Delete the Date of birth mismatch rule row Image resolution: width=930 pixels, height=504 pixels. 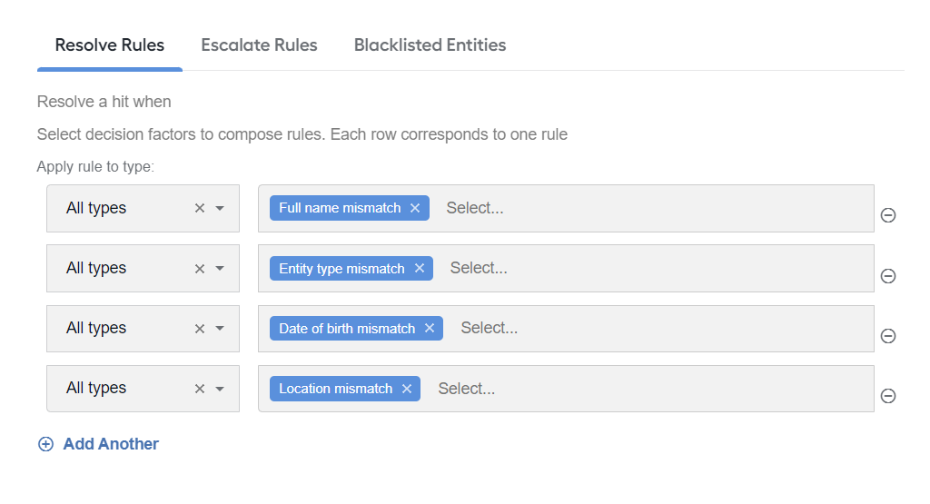(x=888, y=336)
